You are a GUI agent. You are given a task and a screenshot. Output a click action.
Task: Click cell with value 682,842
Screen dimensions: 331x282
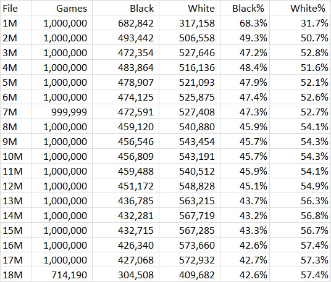coord(125,23)
